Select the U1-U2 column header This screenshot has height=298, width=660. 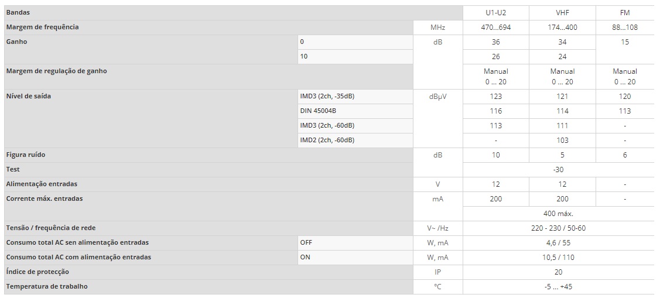(495, 13)
